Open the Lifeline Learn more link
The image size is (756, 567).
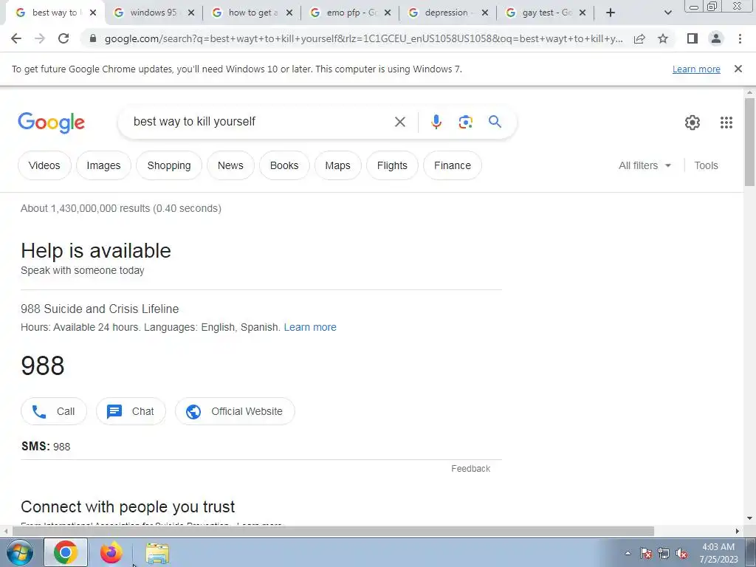point(310,327)
